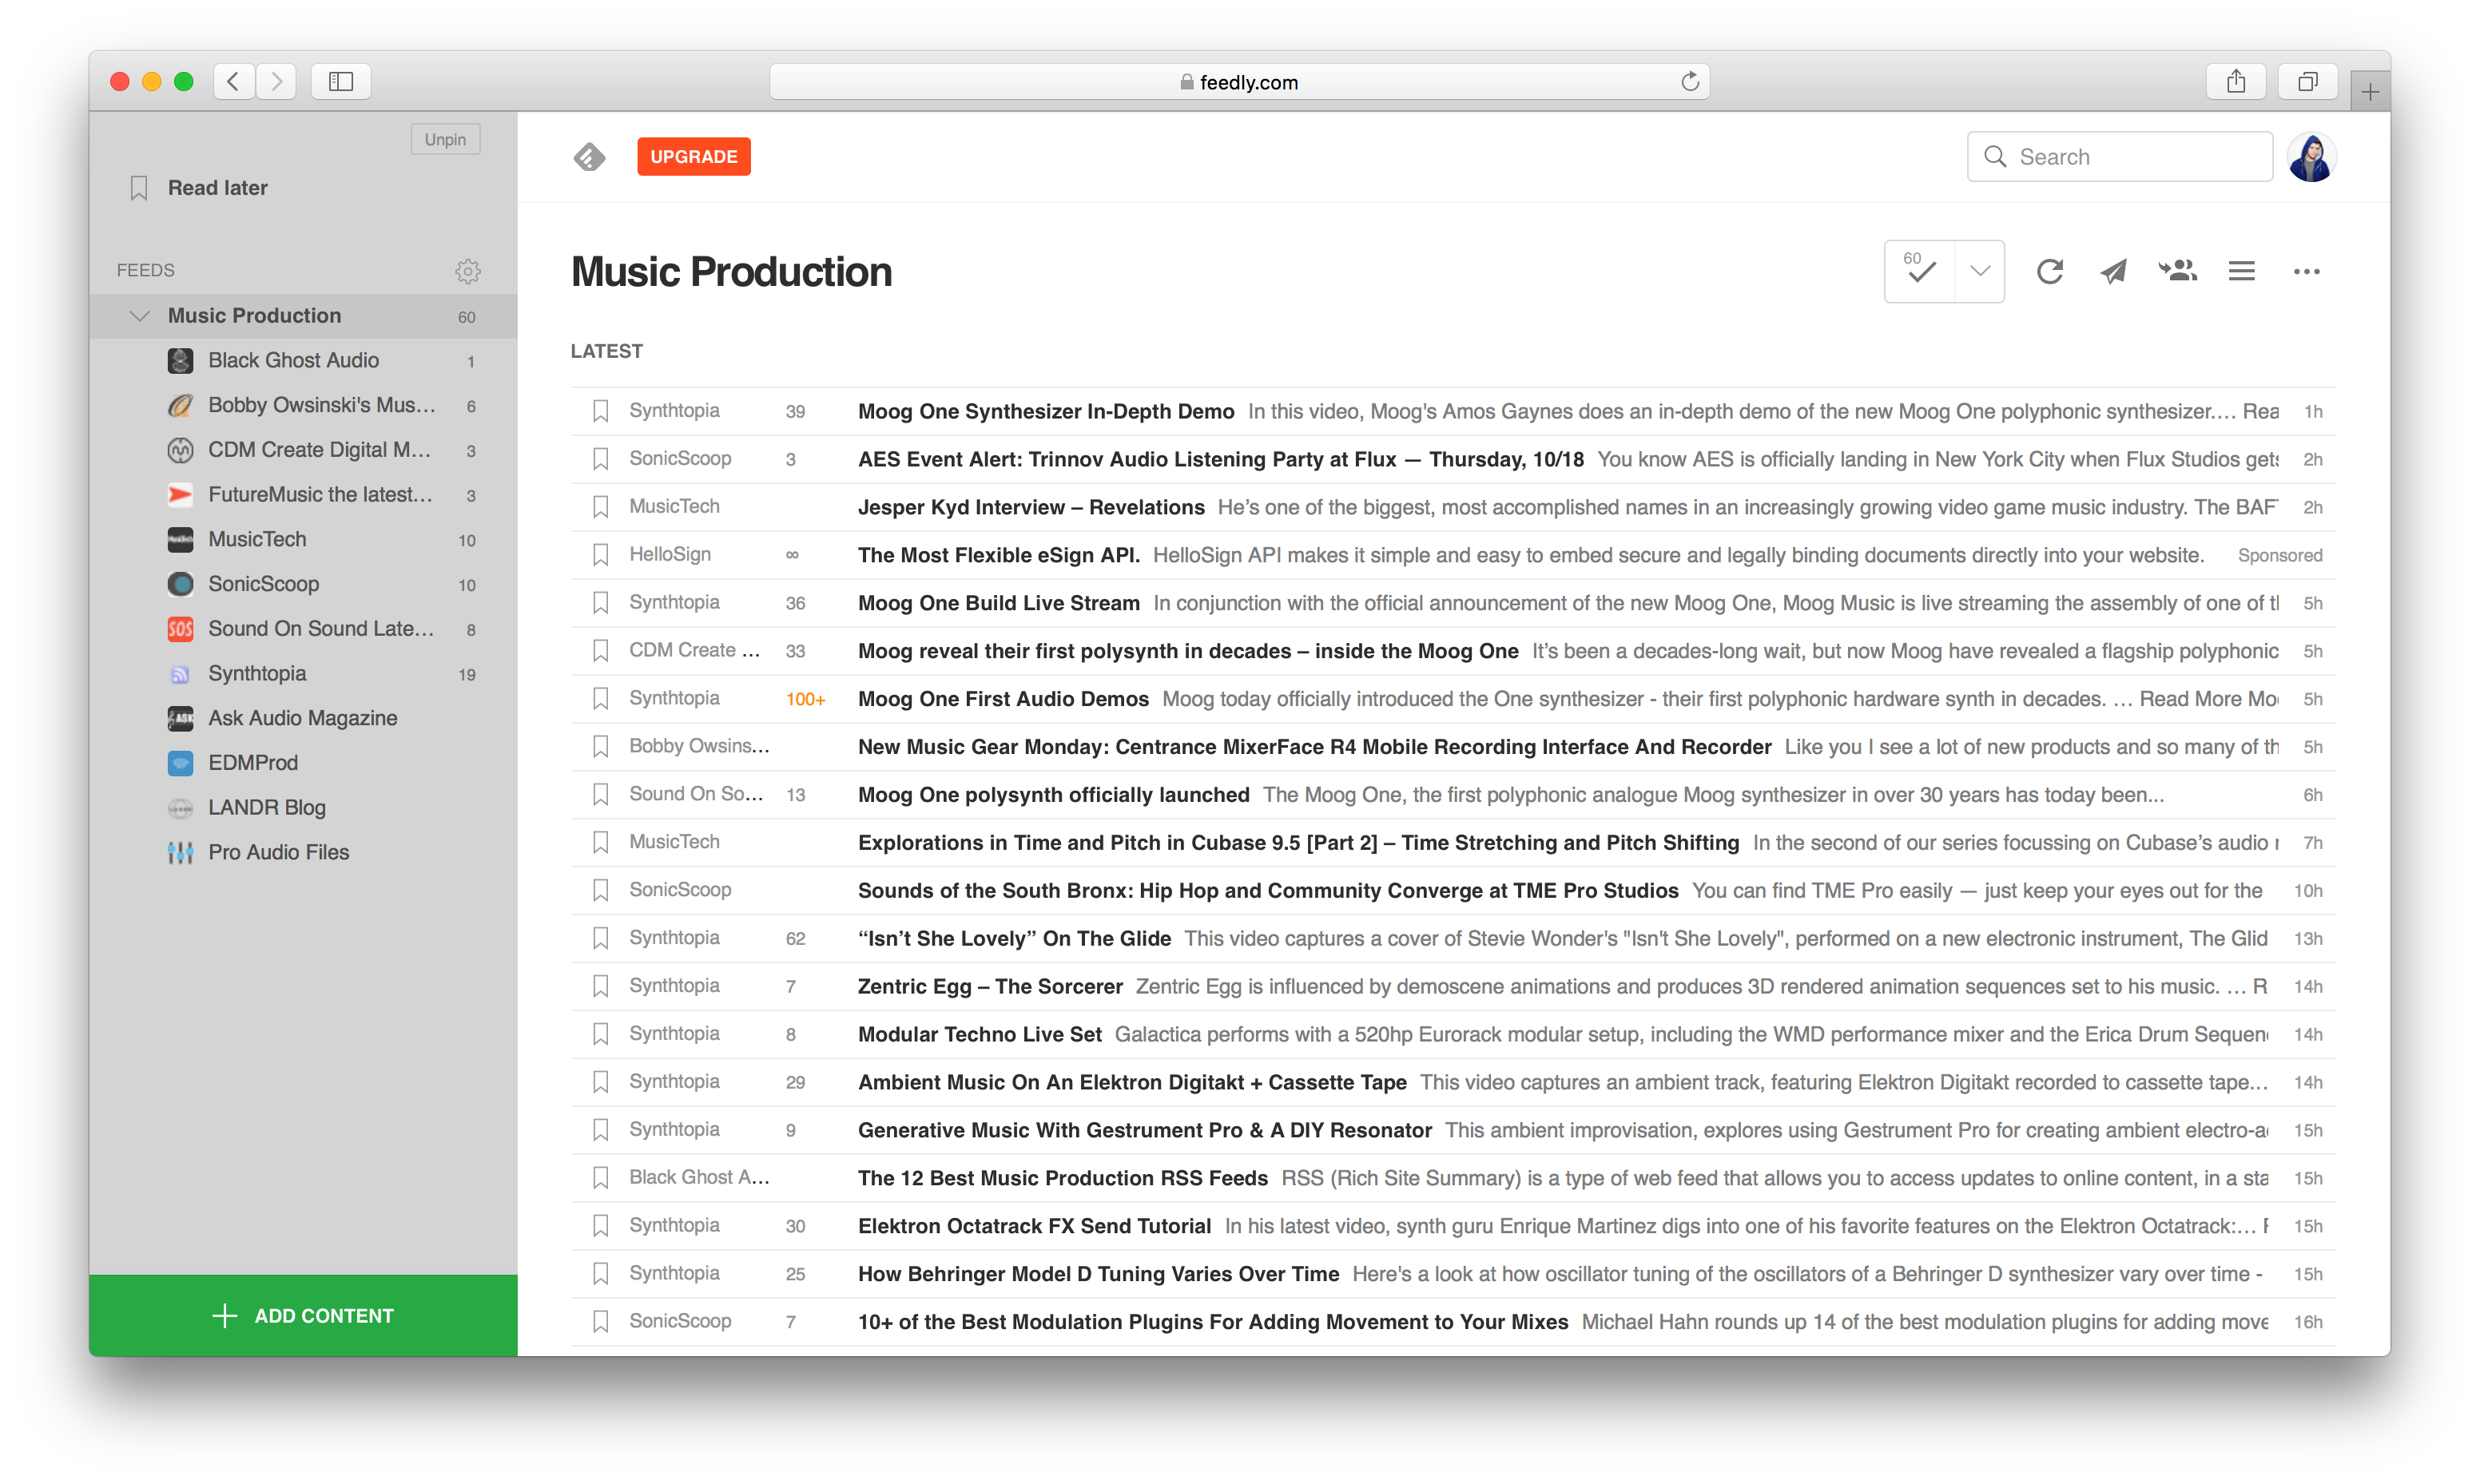Viewport: 2480px width, 1484px height.
Task: Bookmark 10+ Best Modulation Plugins article
Action: coord(600,1322)
